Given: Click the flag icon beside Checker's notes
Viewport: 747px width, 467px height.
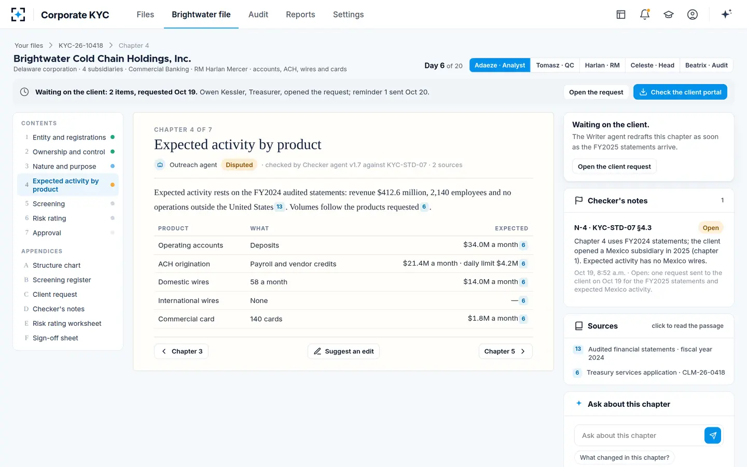Looking at the screenshot, I should pyautogui.click(x=579, y=201).
